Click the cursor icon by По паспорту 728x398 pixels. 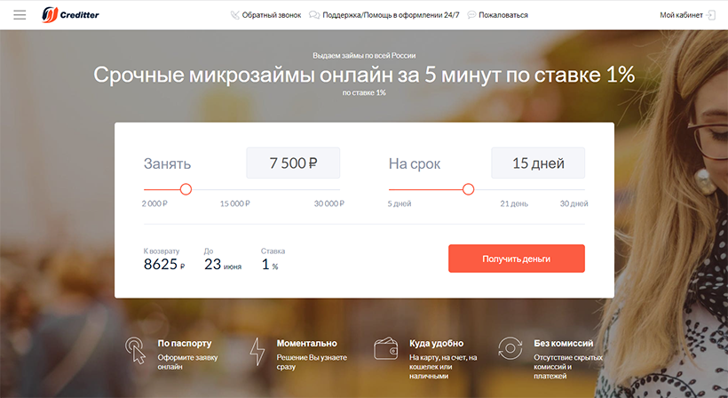tap(135, 351)
